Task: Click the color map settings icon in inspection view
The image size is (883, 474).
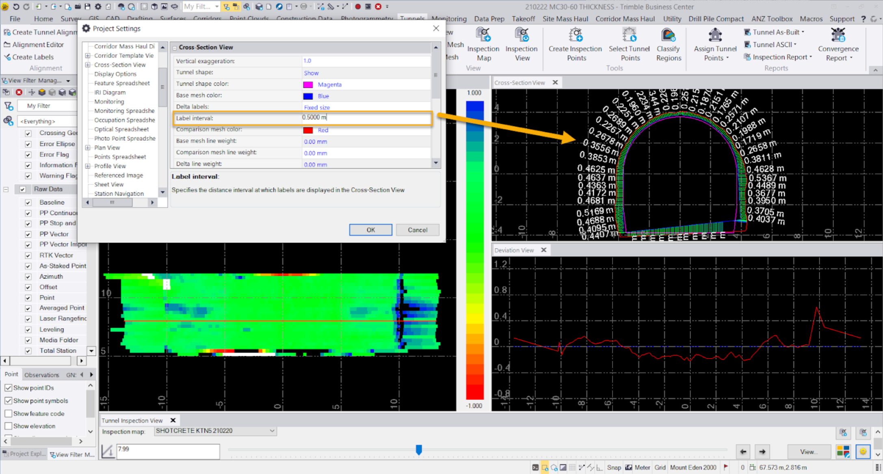Action: click(843, 451)
